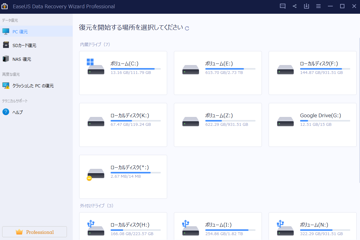This screenshot has height=240, width=360.
Task: Click the crashed PC warning icon
Action: click(6, 85)
